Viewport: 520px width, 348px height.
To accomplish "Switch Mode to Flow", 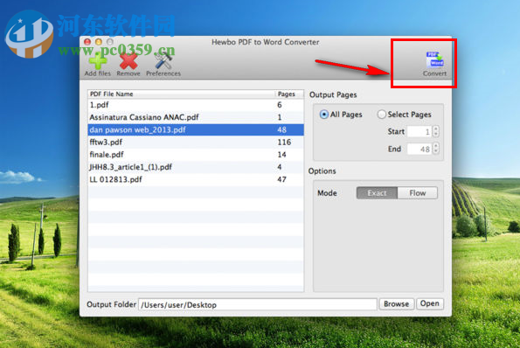I will coord(418,193).
